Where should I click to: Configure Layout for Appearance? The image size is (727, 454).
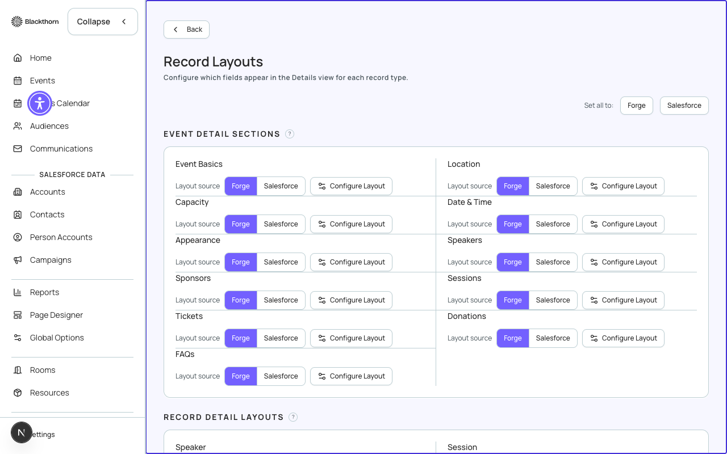(x=351, y=262)
